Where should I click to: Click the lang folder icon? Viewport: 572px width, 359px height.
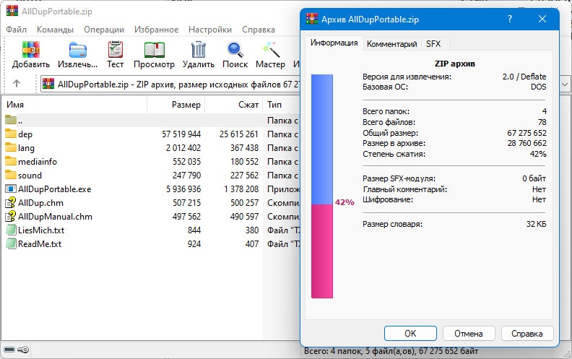pyautogui.click(x=11, y=147)
